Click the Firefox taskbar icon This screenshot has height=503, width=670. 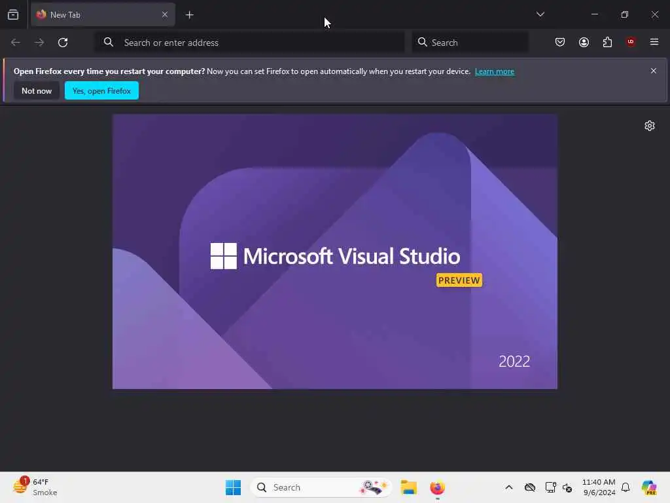(x=438, y=487)
